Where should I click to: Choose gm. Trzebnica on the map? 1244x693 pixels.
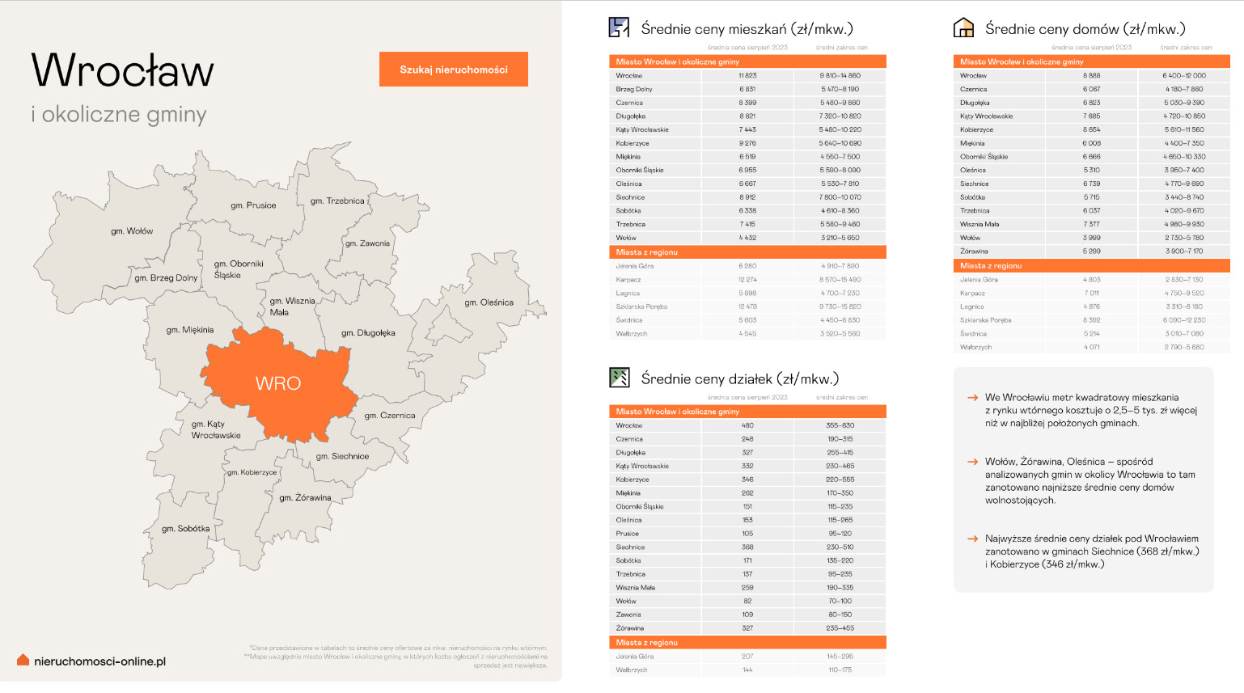click(337, 201)
